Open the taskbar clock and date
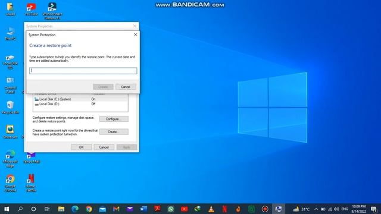Viewport: 381px width, 214px height. [x=358, y=209]
